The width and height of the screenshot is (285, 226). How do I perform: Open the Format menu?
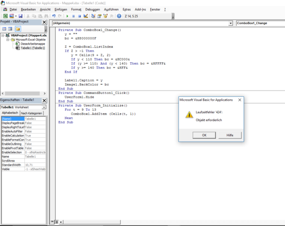click(x=76, y=10)
